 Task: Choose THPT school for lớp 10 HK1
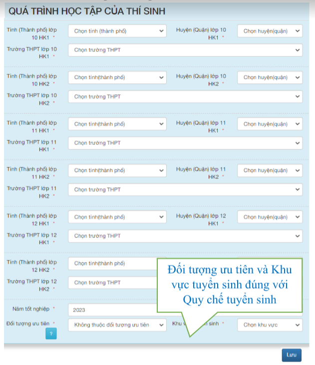(x=185, y=50)
